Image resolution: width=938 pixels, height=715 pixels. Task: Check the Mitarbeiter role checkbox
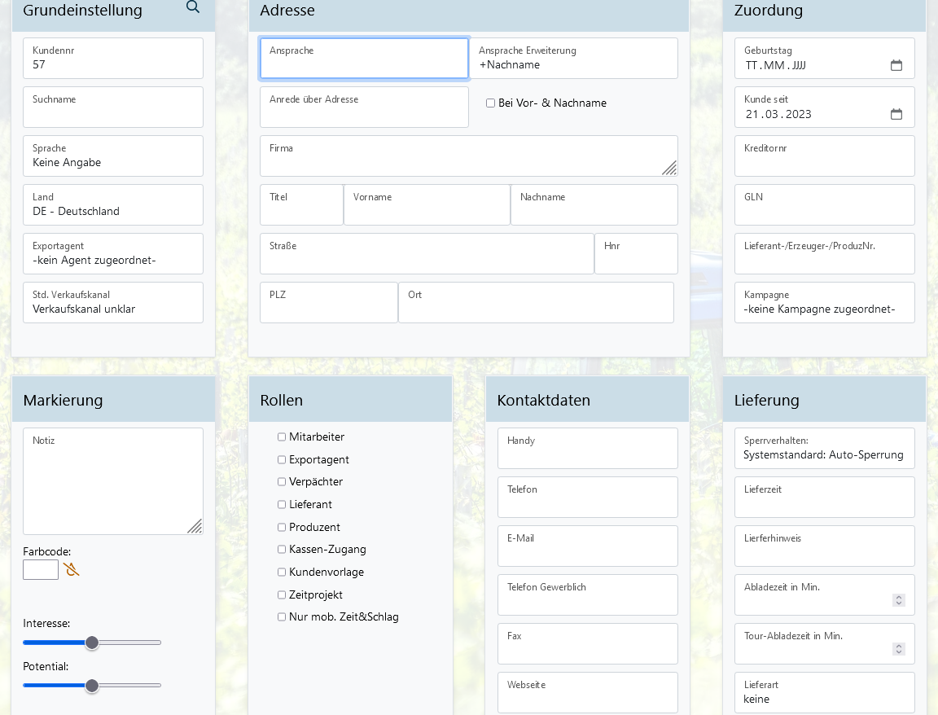(x=282, y=437)
